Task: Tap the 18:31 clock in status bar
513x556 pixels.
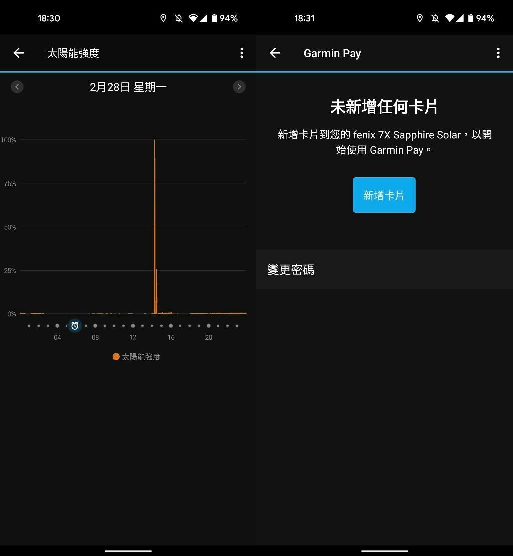Action: tap(304, 18)
